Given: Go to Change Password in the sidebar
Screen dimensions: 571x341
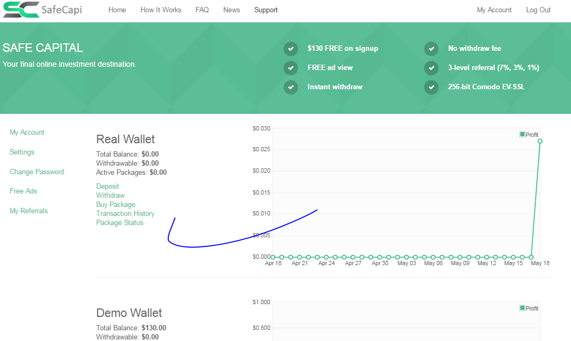Looking at the screenshot, I should pos(37,172).
